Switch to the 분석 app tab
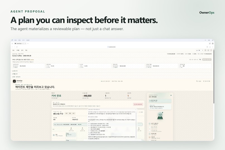Viewport: 225px width, 150px height. click(x=22, y=50)
